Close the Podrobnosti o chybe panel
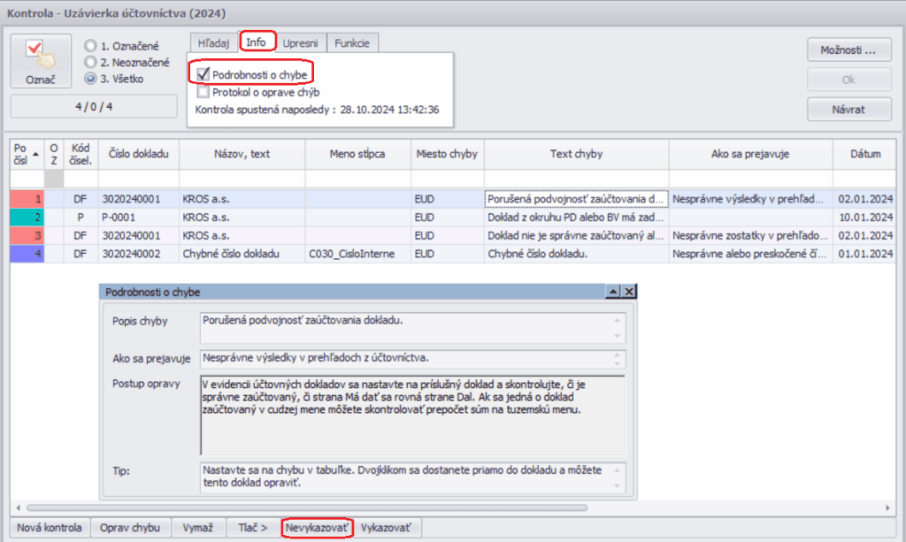This screenshot has height=542, width=906. coord(629,292)
